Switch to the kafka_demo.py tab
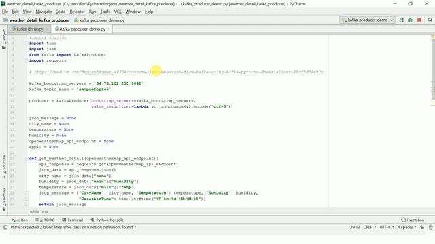435x244 pixels. pyautogui.click(x=30, y=28)
